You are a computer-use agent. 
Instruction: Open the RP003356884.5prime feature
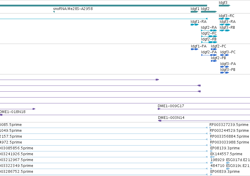(x=211, y=139)
